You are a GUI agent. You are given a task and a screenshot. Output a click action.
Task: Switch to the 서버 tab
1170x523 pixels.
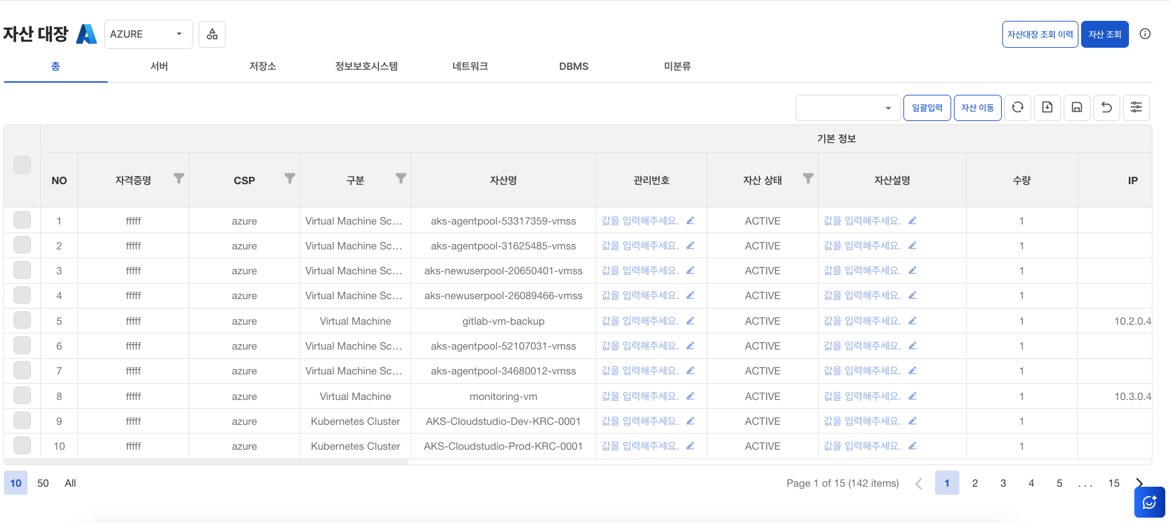(x=160, y=67)
